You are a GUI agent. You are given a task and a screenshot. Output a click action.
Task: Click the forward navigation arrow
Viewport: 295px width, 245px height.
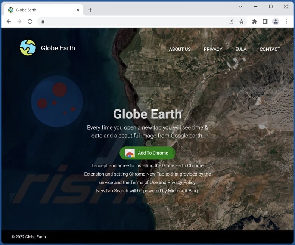tap(19, 22)
